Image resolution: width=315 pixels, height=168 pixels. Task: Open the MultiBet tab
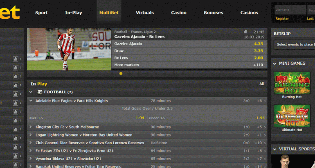(109, 13)
